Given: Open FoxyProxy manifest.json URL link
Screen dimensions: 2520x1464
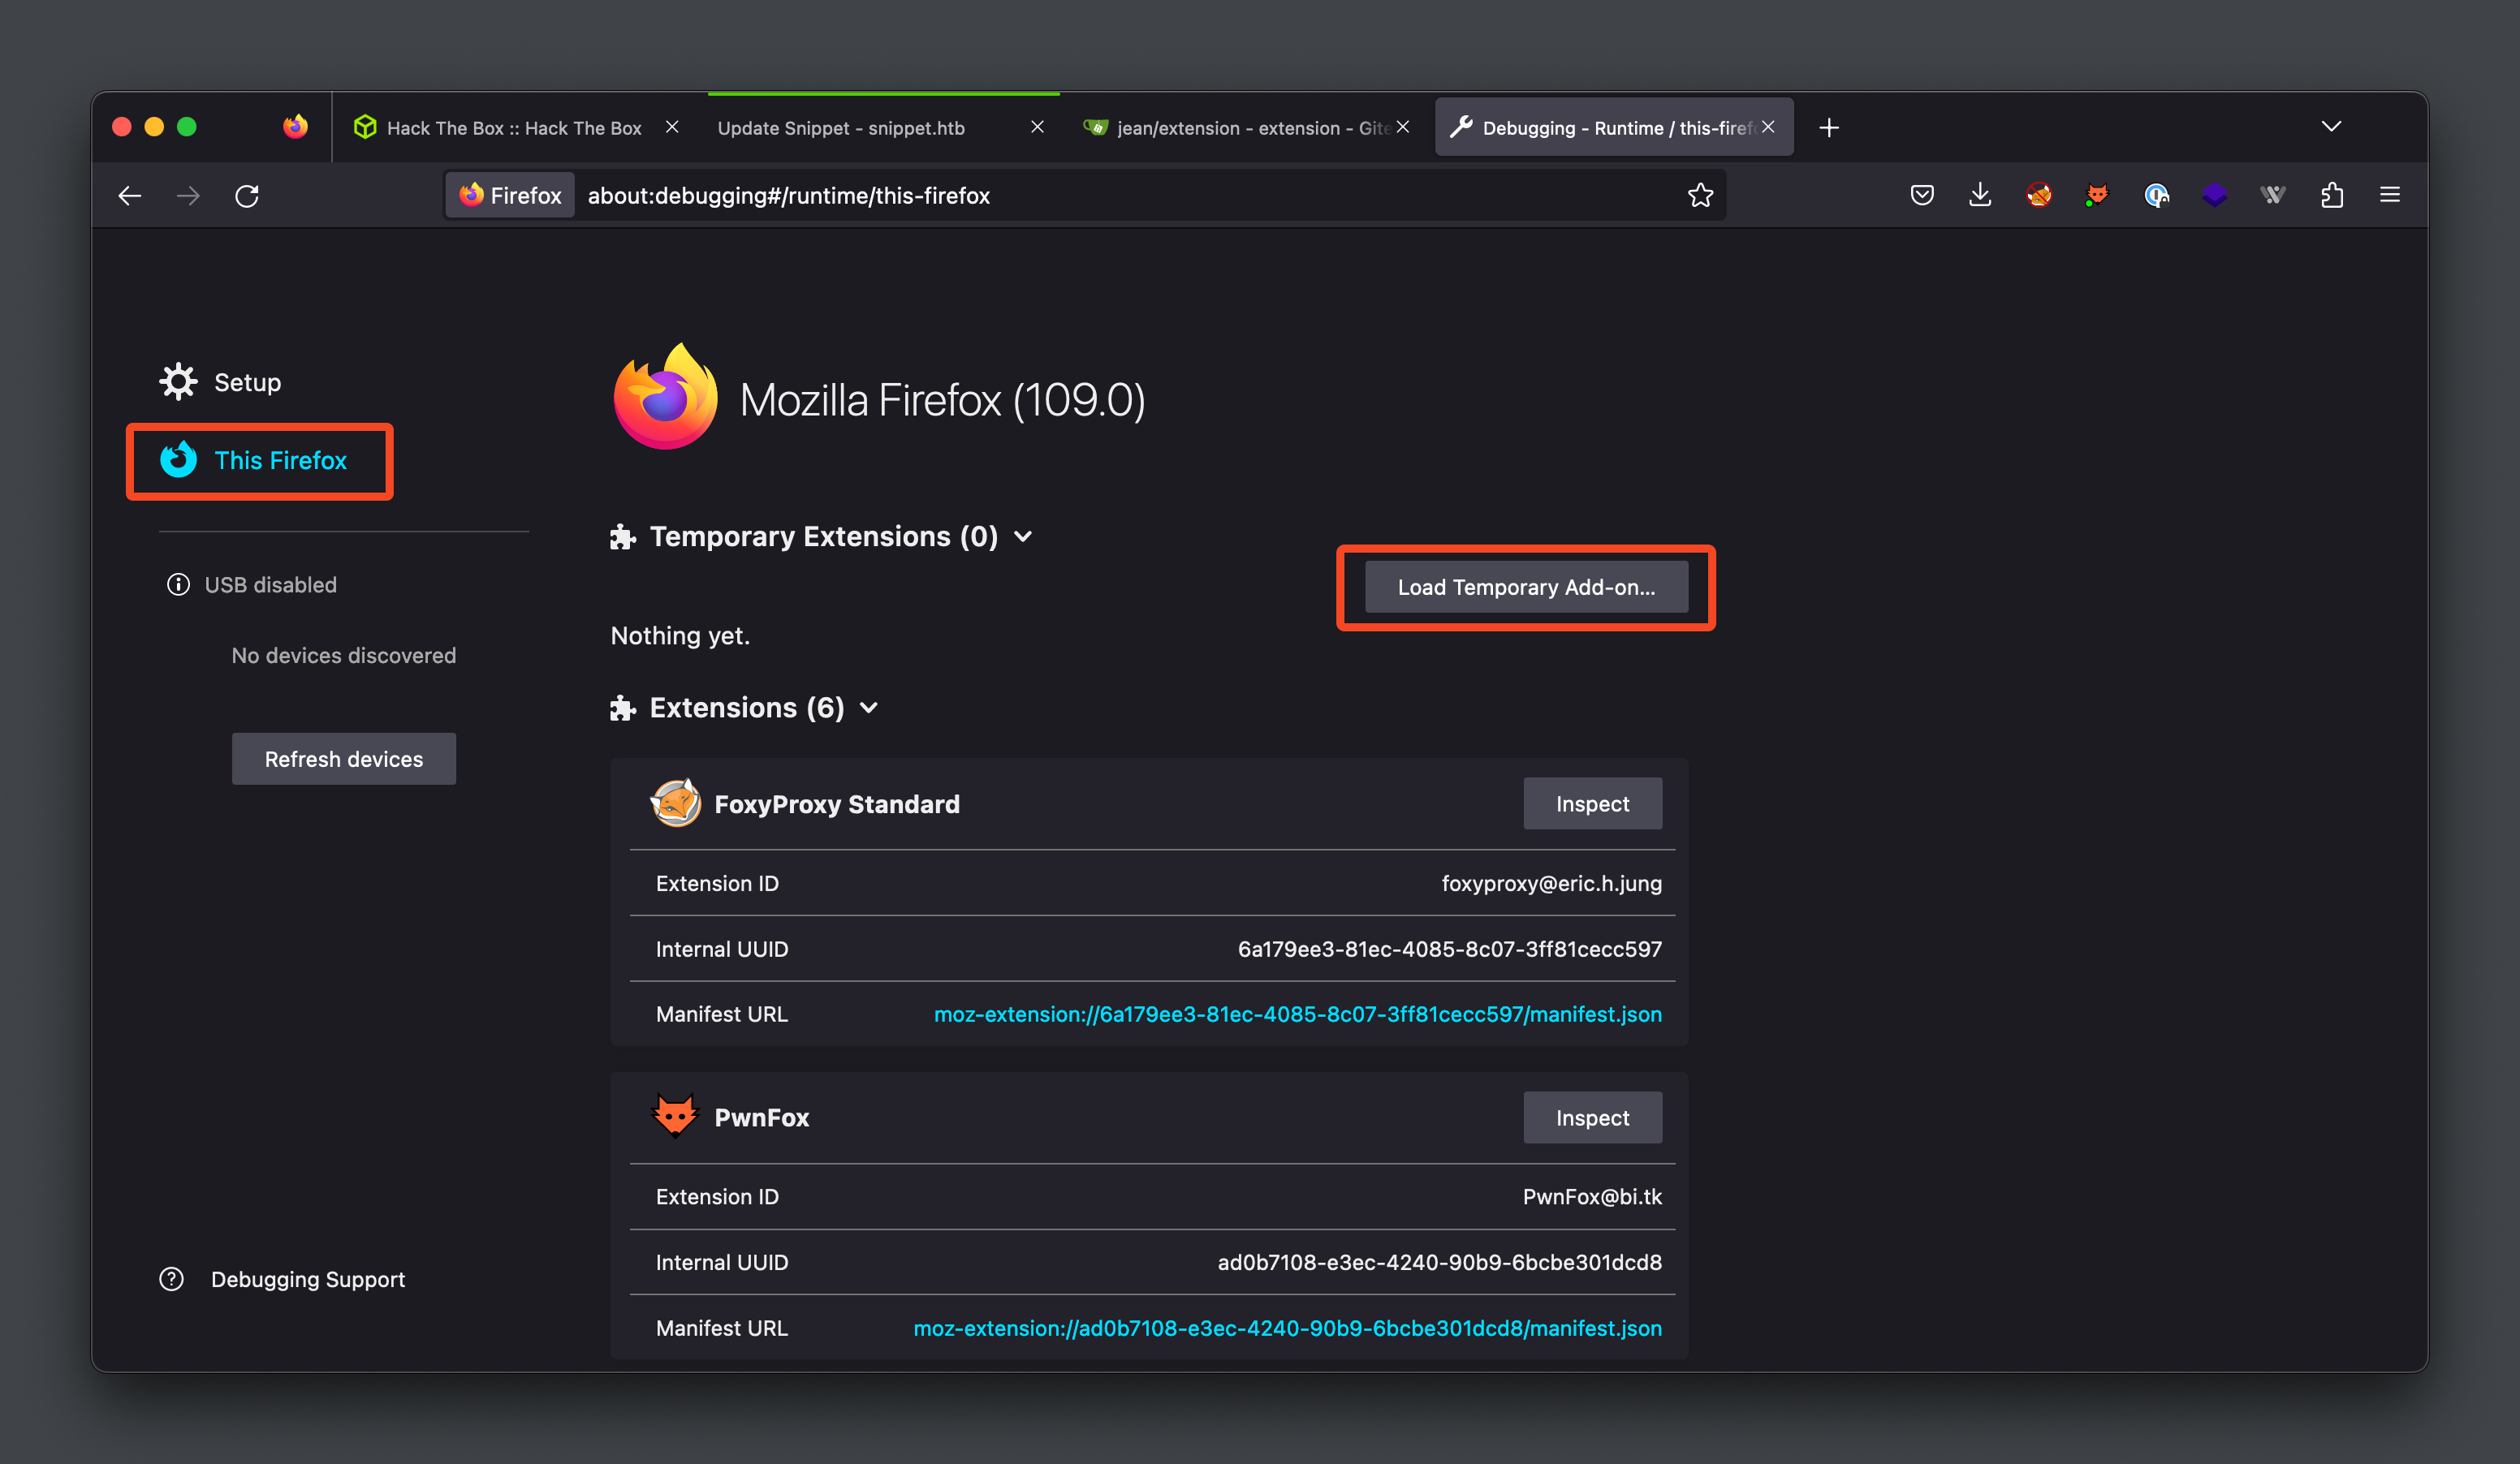Looking at the screenshot, I should click(x=1297, y=1014).
